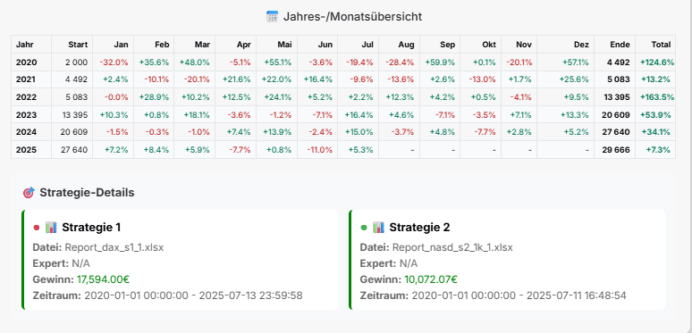Click the bar chart icon of Strategie 2

tap(378, 228)
